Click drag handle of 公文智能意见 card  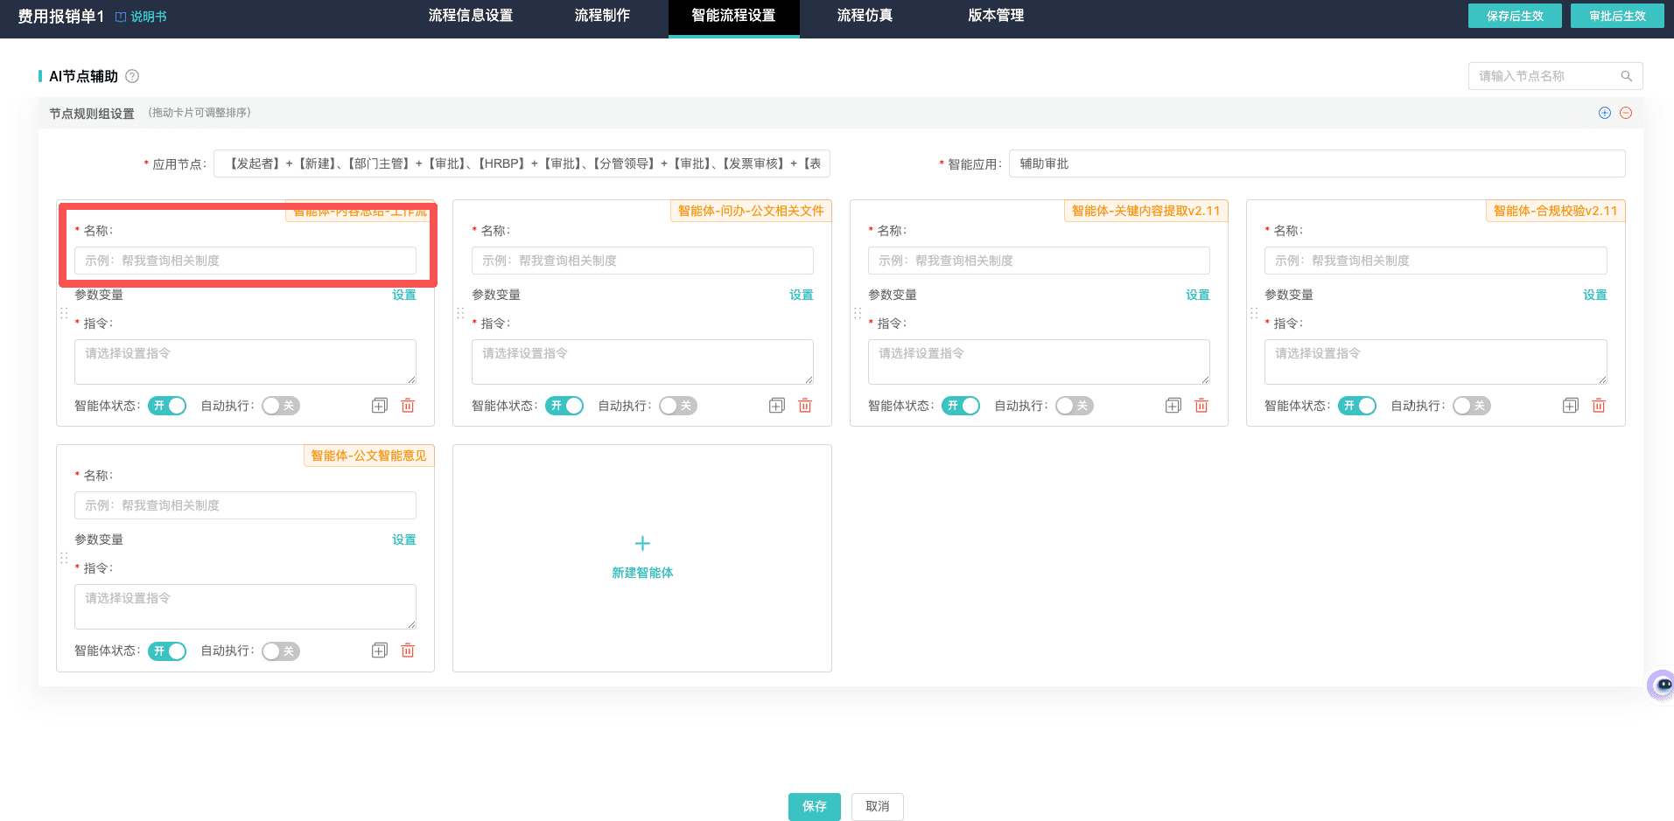(x=64, y=558)
